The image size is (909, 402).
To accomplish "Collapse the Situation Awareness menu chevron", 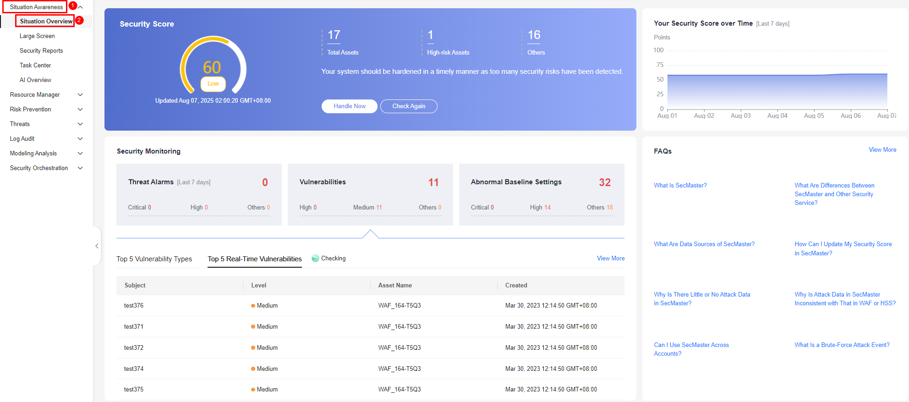I will [81, 7].
